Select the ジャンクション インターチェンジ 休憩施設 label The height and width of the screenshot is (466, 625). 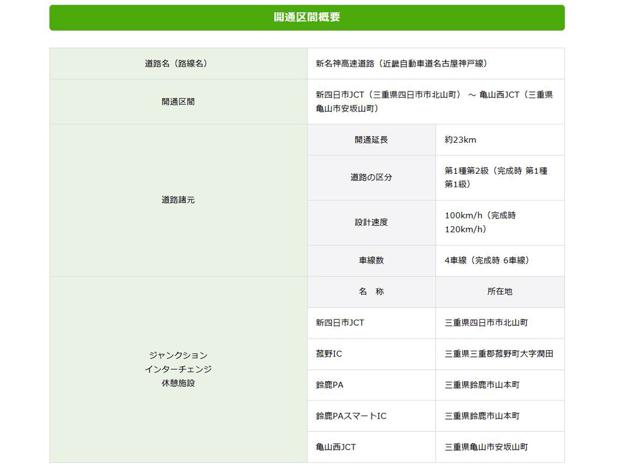(x=178, y=369)
